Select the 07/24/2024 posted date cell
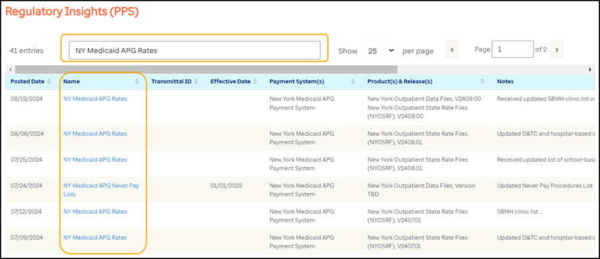Image resolution: width=600 pixels, height=259 pixels. [27, 185]
